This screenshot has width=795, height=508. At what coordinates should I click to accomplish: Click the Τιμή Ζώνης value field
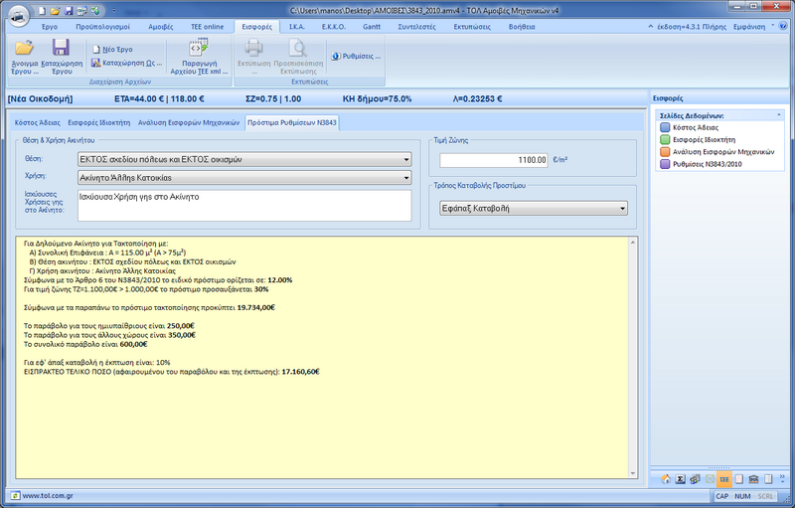pyautogui.click(x=494, y=159)
